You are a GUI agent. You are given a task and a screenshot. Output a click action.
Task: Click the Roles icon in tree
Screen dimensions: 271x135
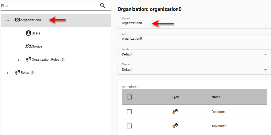tap(17, 73)
